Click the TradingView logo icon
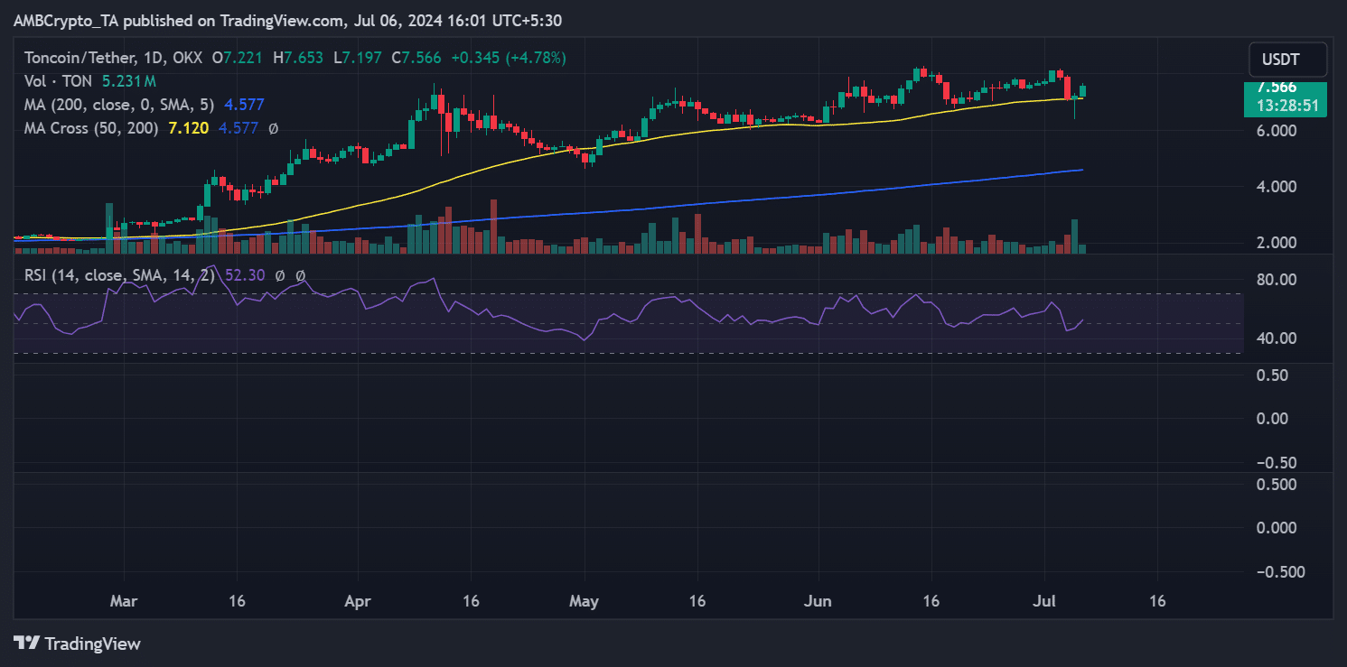The height and width of the screenshot is (667, 1347). pos(27,644)
